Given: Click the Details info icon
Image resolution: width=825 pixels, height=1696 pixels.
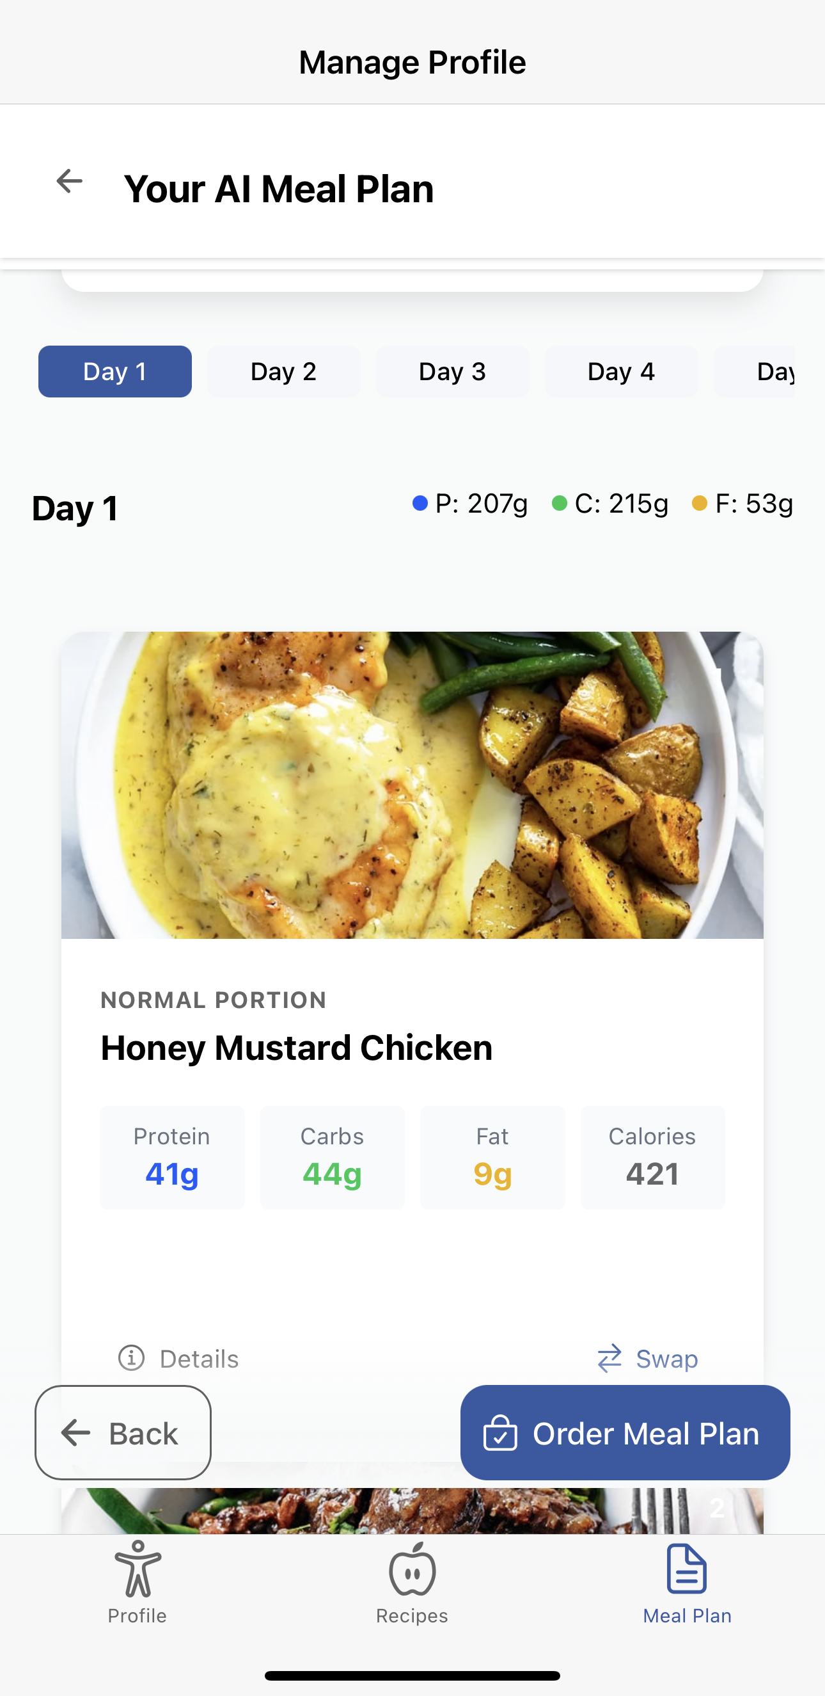Looking at the screenshot, I should point(132,1357).
